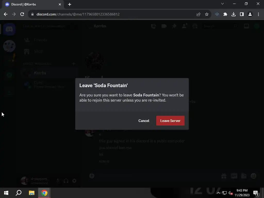Show user profile icon in header
Screen dimensions: 264x198
(x=195, y=26)
